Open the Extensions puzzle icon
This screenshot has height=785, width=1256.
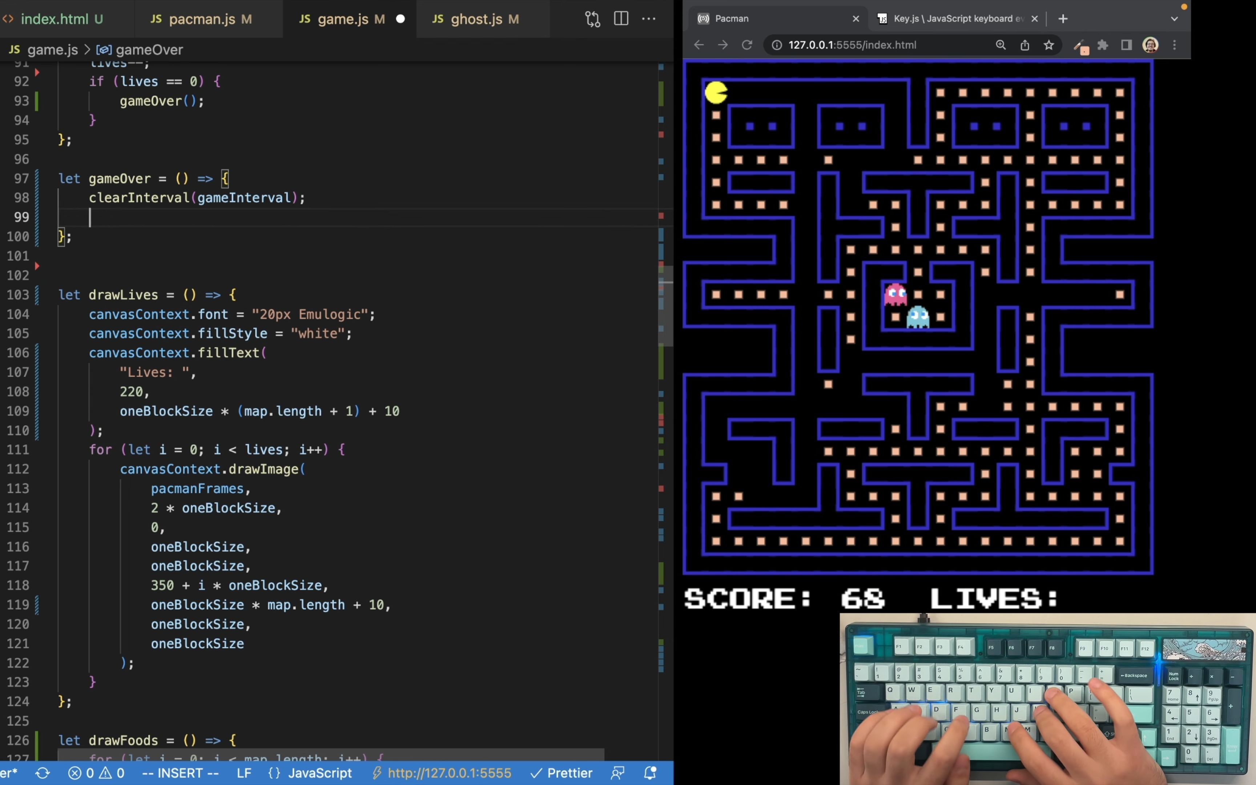point(1103,45)
